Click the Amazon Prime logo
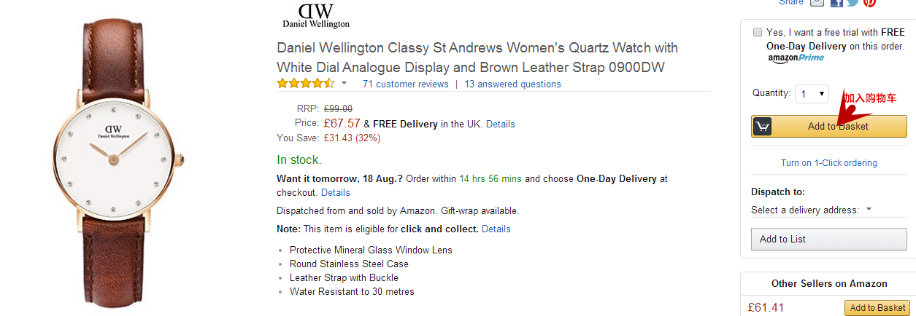Image resolution: width=916 pixels, height=316 pixels. point(796,58)
